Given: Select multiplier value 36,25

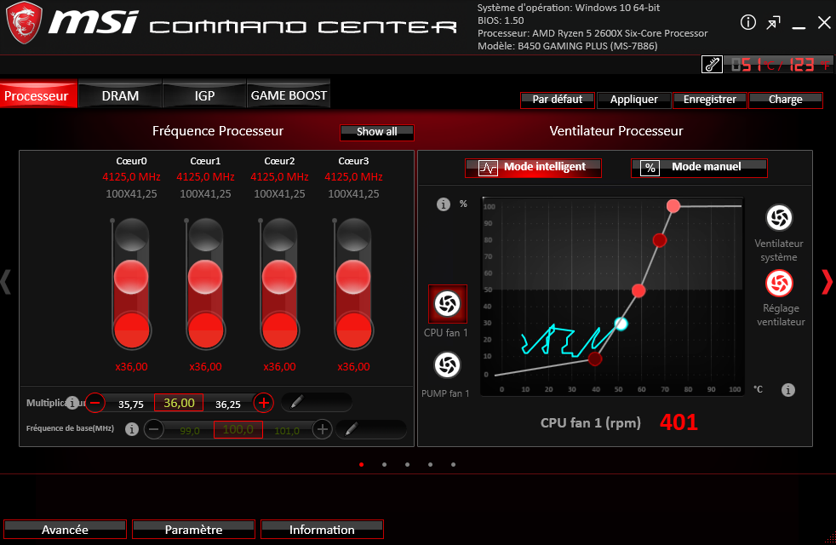Looking at the screenshot, I should 227,404.
